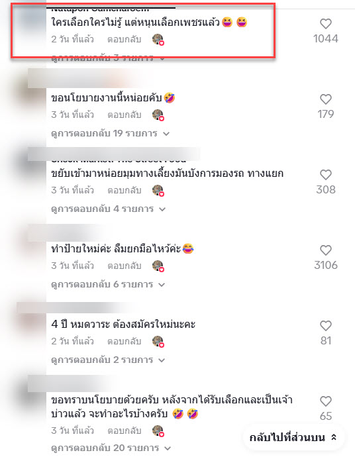Like the comment with 81 likes
This screenshot has width=355, height=457.
(326, 326)
